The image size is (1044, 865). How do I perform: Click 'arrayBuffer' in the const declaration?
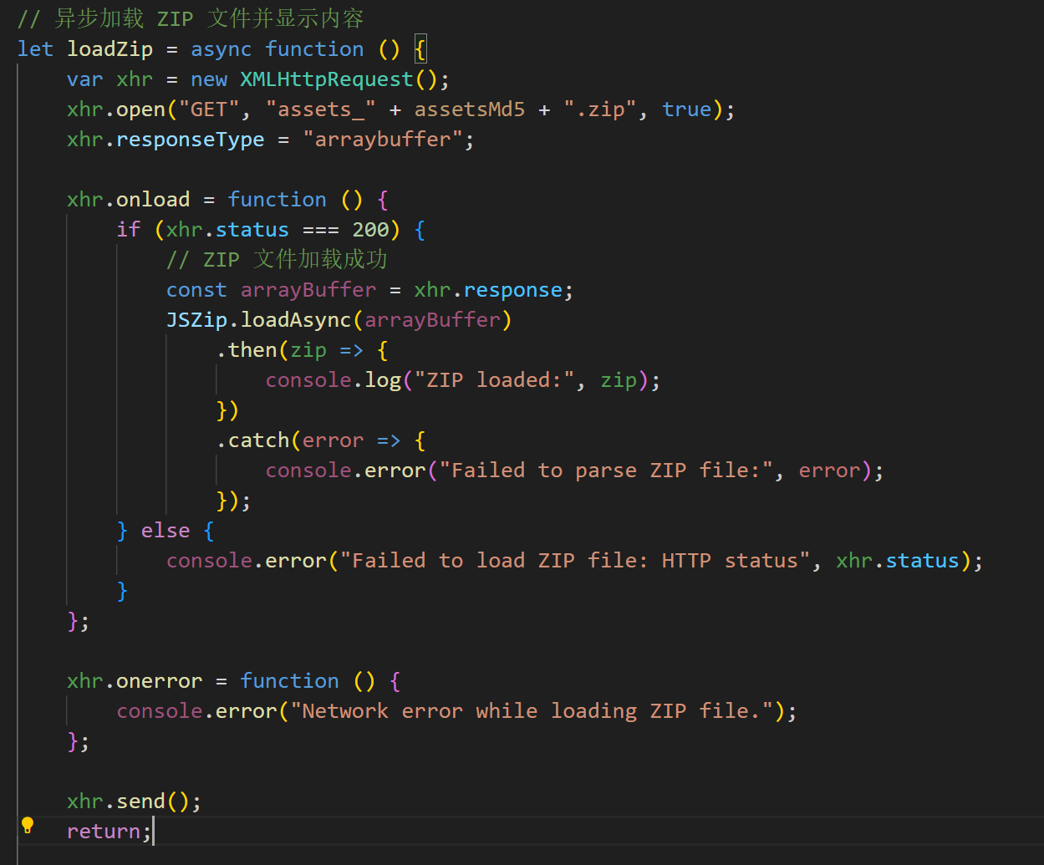click(308, 290)
